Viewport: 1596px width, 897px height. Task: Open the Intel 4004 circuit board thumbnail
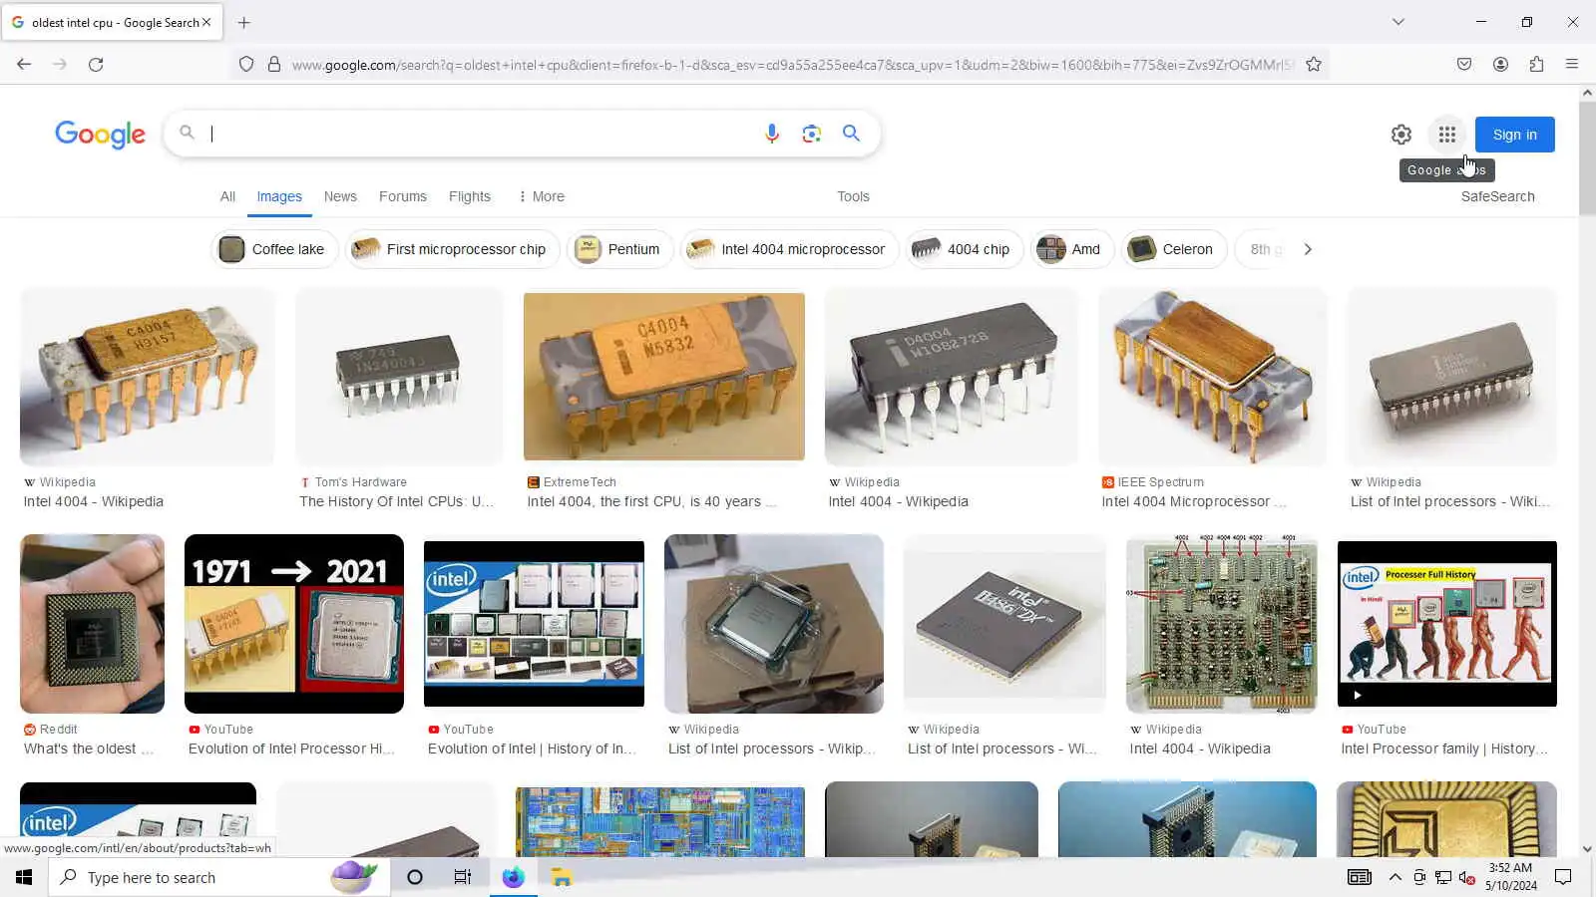click(x=1221, y=624)
